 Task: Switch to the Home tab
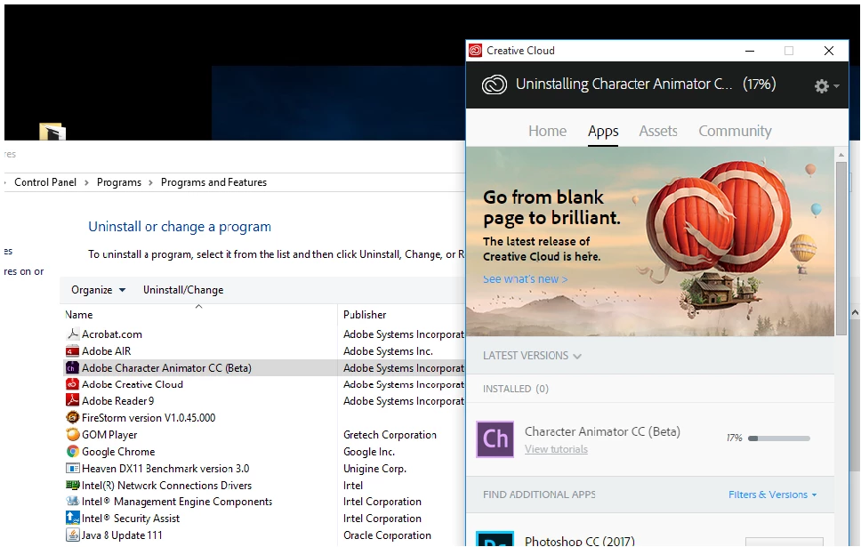point(547,131)
